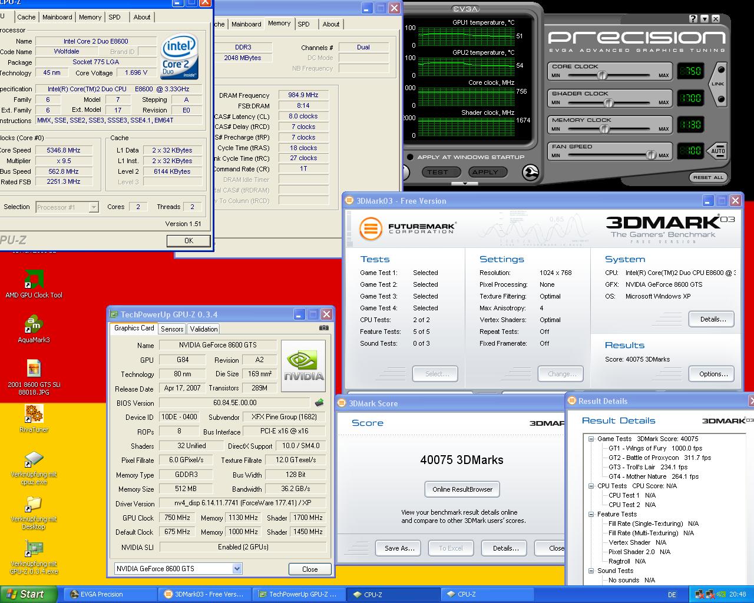
Task: Click Save As... in the 3DMark Score window
Action: [x=399, y=548]
